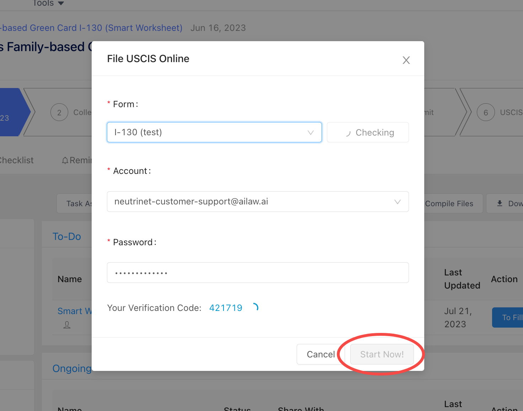Select step 6 USCIS circle
The height and width of the screenshot is (411, 523).
(486, 113)
